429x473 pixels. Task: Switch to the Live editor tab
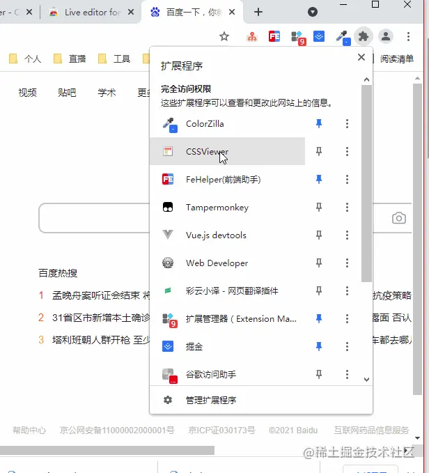93,12
